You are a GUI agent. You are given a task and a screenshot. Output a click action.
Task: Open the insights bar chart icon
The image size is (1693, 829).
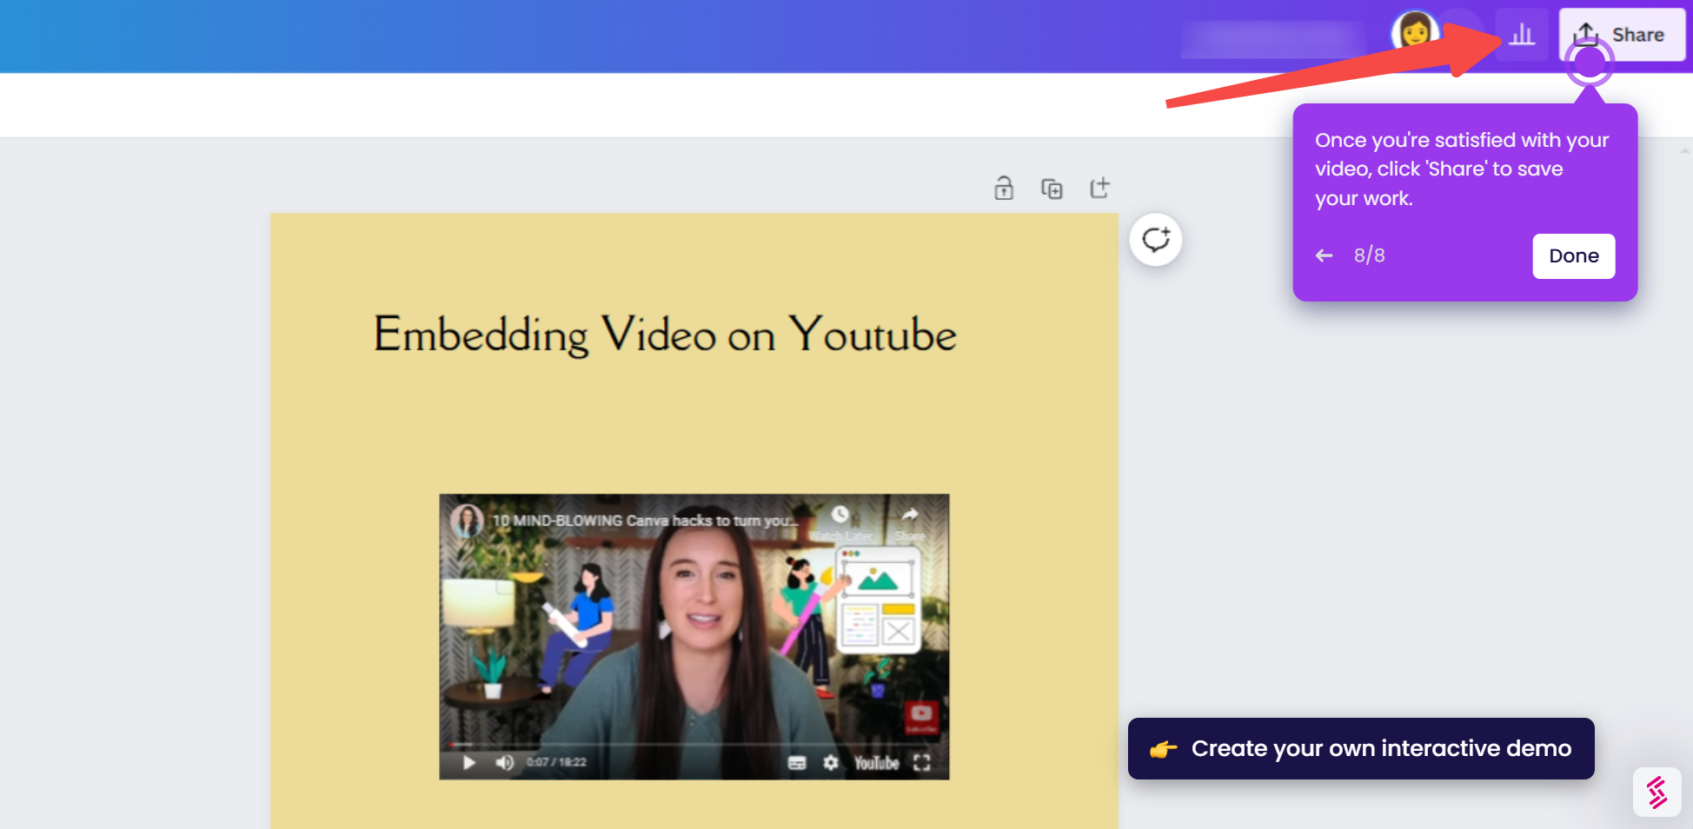point(1522,35)
